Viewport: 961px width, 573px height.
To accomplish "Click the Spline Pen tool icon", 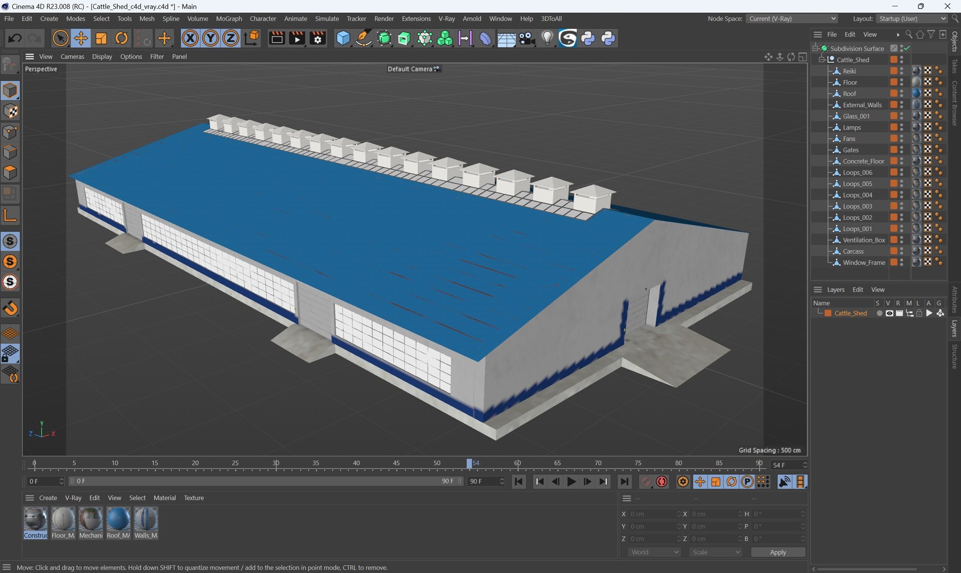I will tap(364, 38).
